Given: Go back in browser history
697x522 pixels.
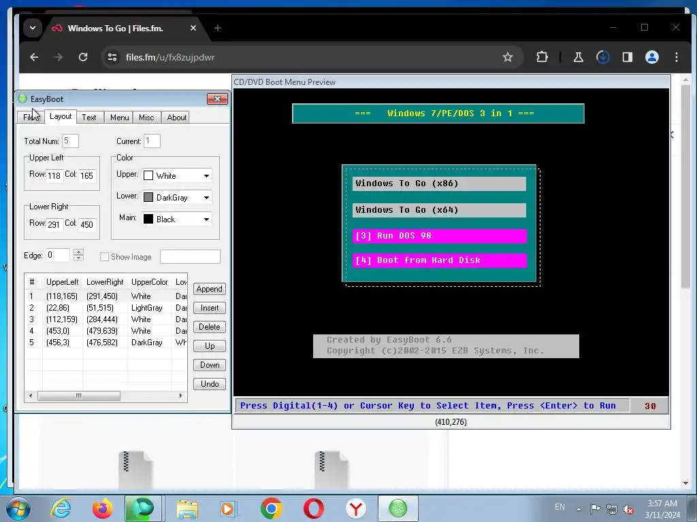Looking at the screenshot, I should (x=34, y=57).
